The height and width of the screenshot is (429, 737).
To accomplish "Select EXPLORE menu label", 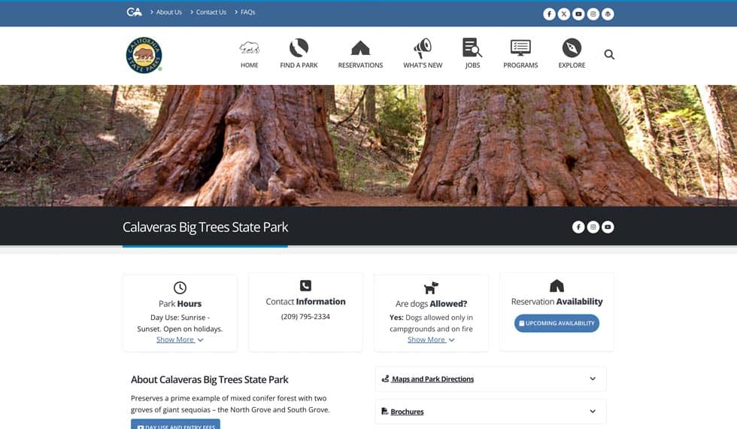I will click(x=572, y=65).
